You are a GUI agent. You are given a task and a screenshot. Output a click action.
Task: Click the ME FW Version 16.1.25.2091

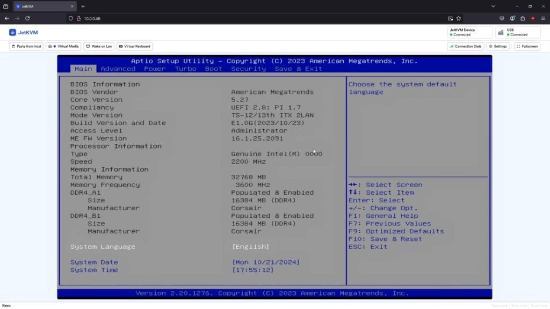[257, 138]
